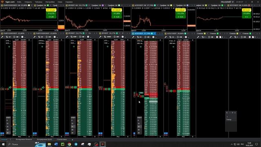The height and width of the screenshot is (147, 261).
Task: Open Chrome from the taskbar
Action: tap(69, 144)
